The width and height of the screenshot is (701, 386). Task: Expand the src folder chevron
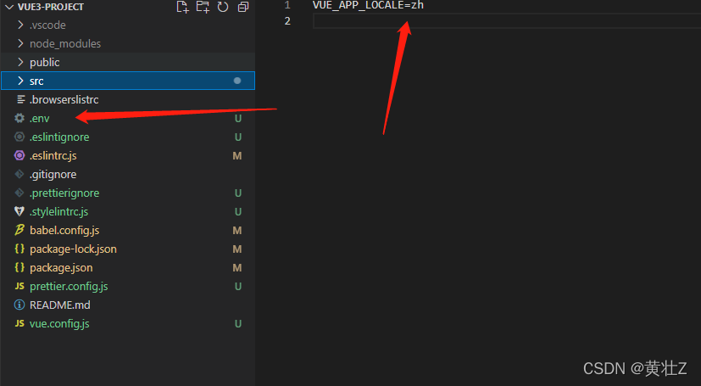pos(20,81)
